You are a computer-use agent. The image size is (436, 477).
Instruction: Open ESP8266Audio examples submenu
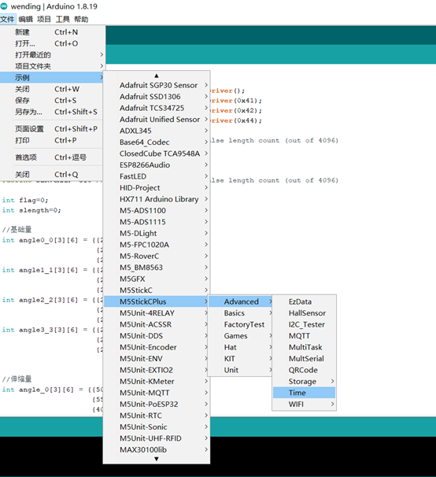tap(157, 165)
